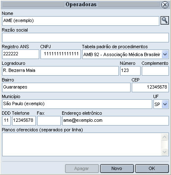Close the Operadoras dialog
Image resolution: width=171 pixels, height=175 pixels.
165,5
